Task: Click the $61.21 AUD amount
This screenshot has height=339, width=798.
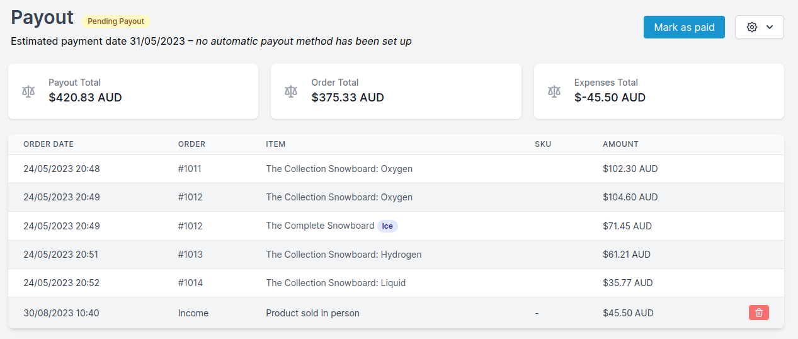Action: [x=627, y=255]
